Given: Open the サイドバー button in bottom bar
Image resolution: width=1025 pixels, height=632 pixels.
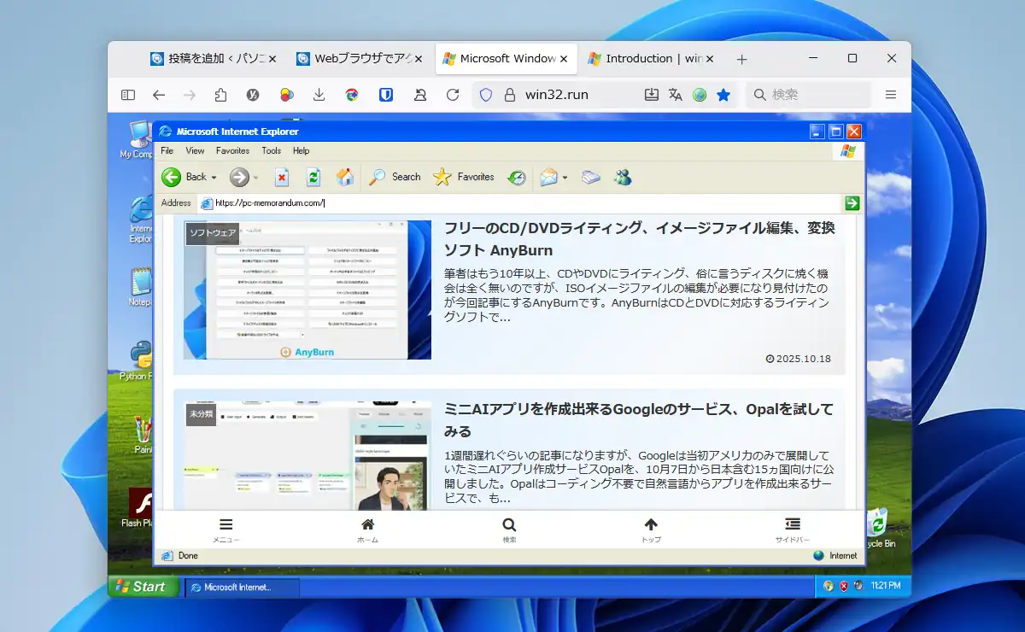Looking at the screenshot, I should [x=792, y=530].
